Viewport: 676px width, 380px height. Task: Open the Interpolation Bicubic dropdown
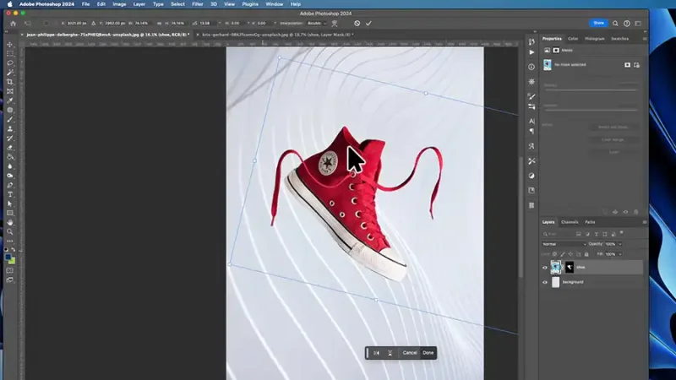[x=317, y=24]
